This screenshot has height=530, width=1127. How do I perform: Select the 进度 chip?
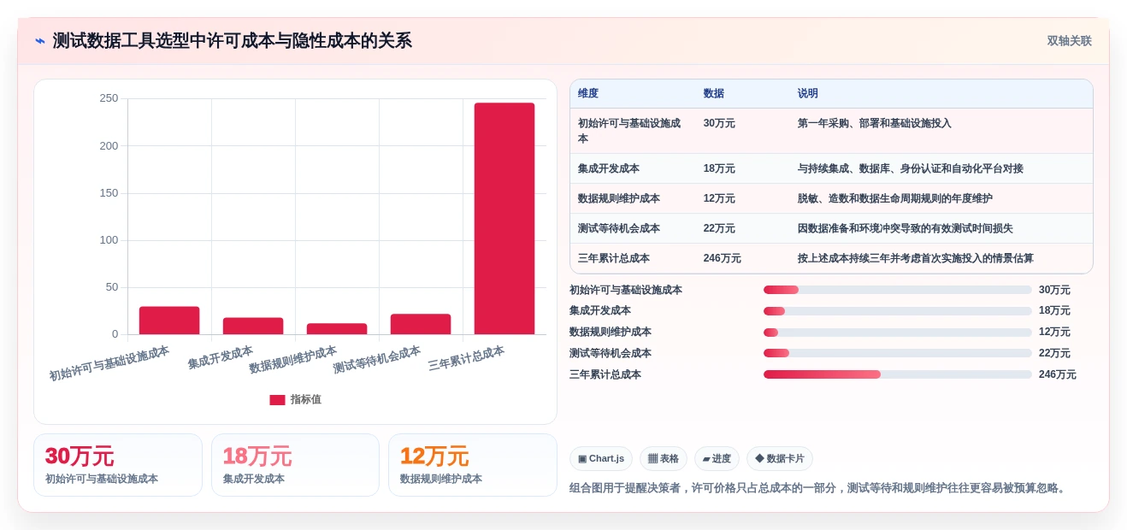[717, 459]
